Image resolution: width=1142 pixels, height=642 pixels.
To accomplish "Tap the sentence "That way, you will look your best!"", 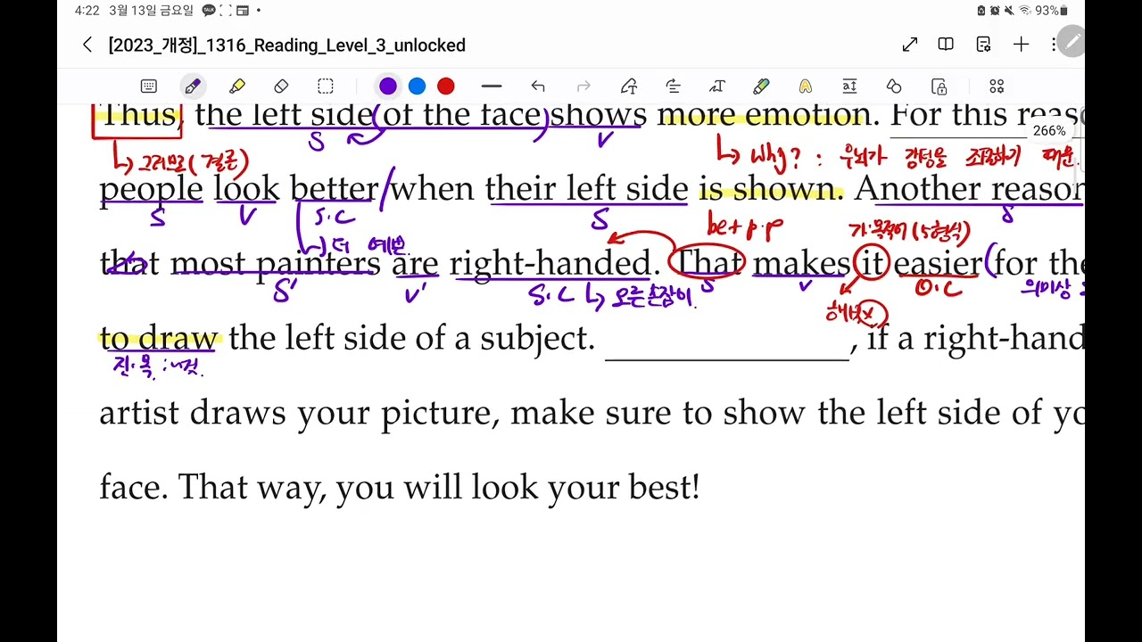I will [438, 488].
